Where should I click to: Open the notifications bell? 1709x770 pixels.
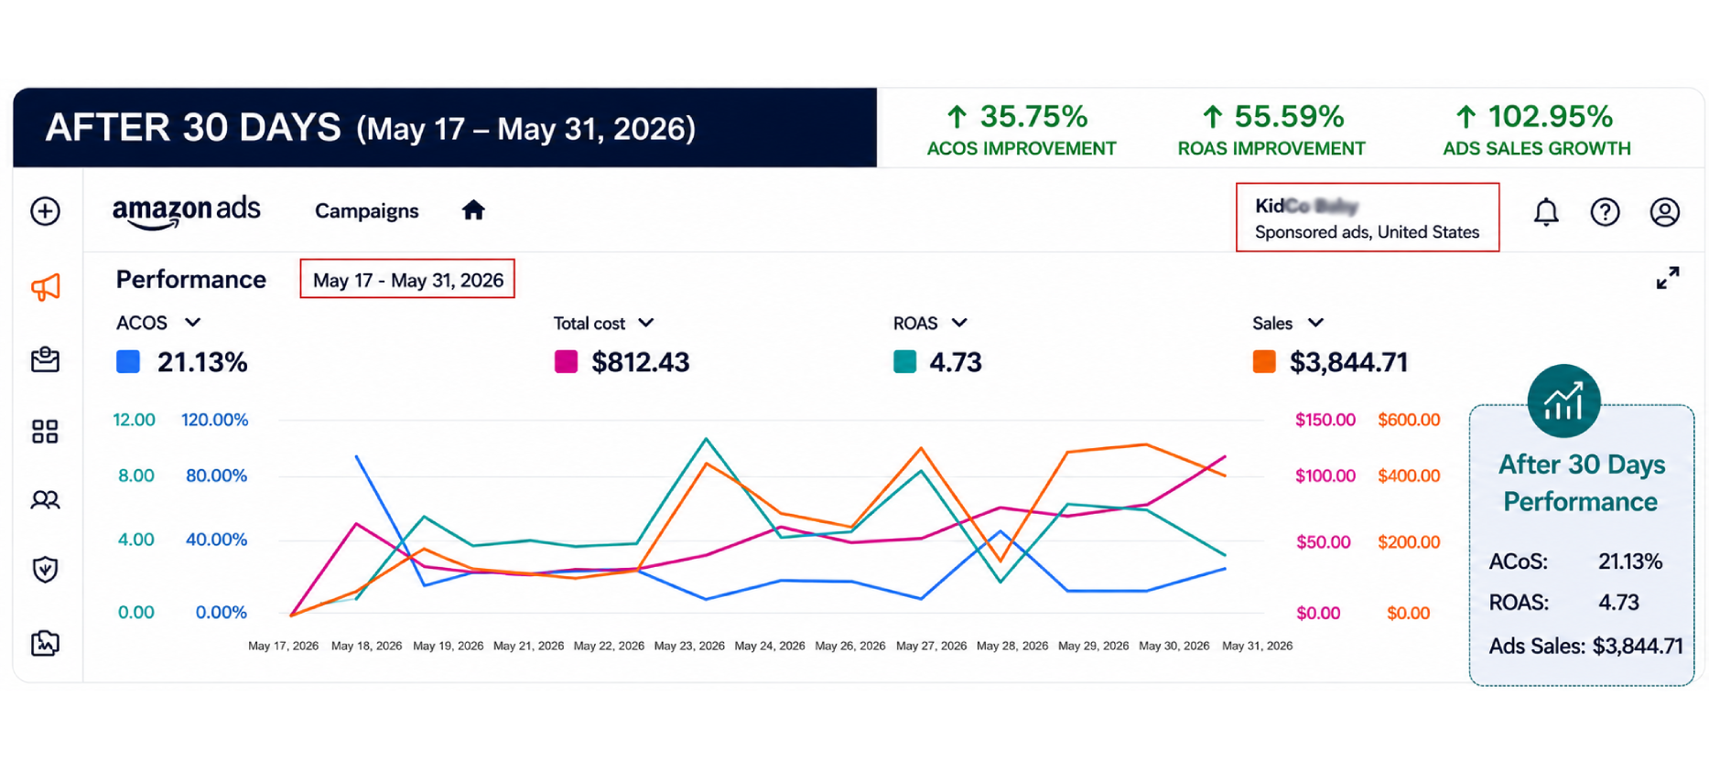[1546, 212]
